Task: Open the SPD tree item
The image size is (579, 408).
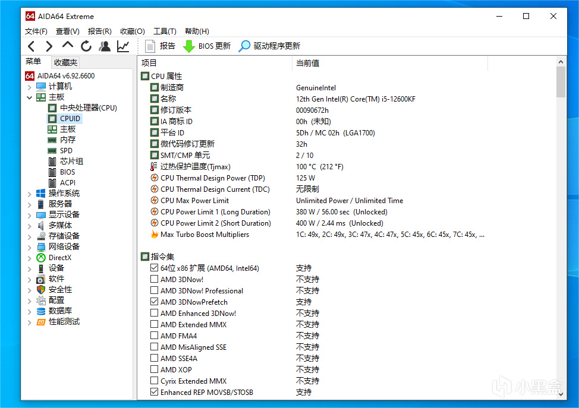Action: 66,151
